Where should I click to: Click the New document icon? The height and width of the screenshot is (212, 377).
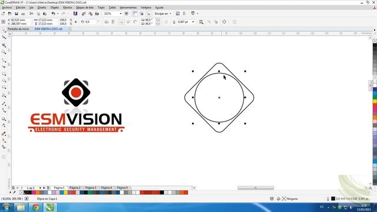[3, 14]
